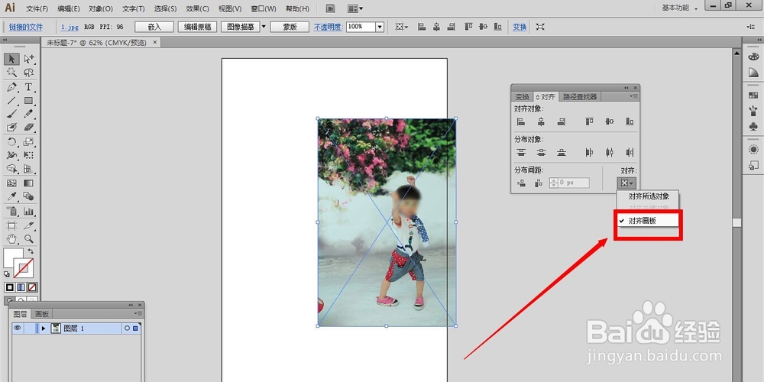764x382 pixels.
Task: Select the Symbol Sprayer tool
Action: (x=11, y=212)
